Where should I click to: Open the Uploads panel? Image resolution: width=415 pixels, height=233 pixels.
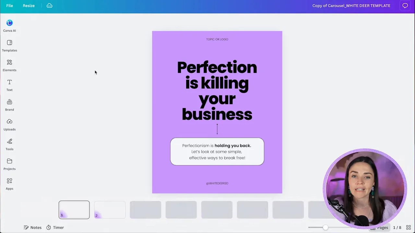pyautogui.click(x=9, y=125)
